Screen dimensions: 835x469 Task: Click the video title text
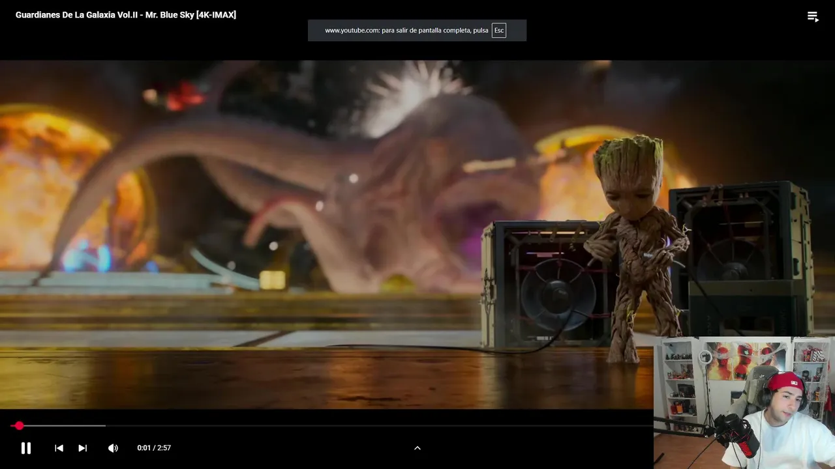pyautogui.click(x=126, y=14)
